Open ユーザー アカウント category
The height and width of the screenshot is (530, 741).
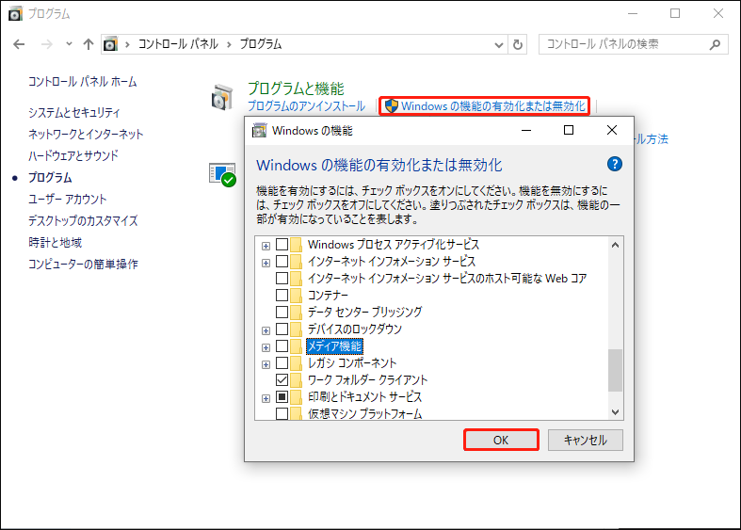coord(68,199)
